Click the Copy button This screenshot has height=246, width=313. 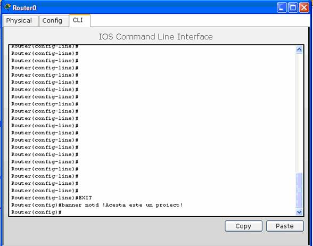[243, 226]
